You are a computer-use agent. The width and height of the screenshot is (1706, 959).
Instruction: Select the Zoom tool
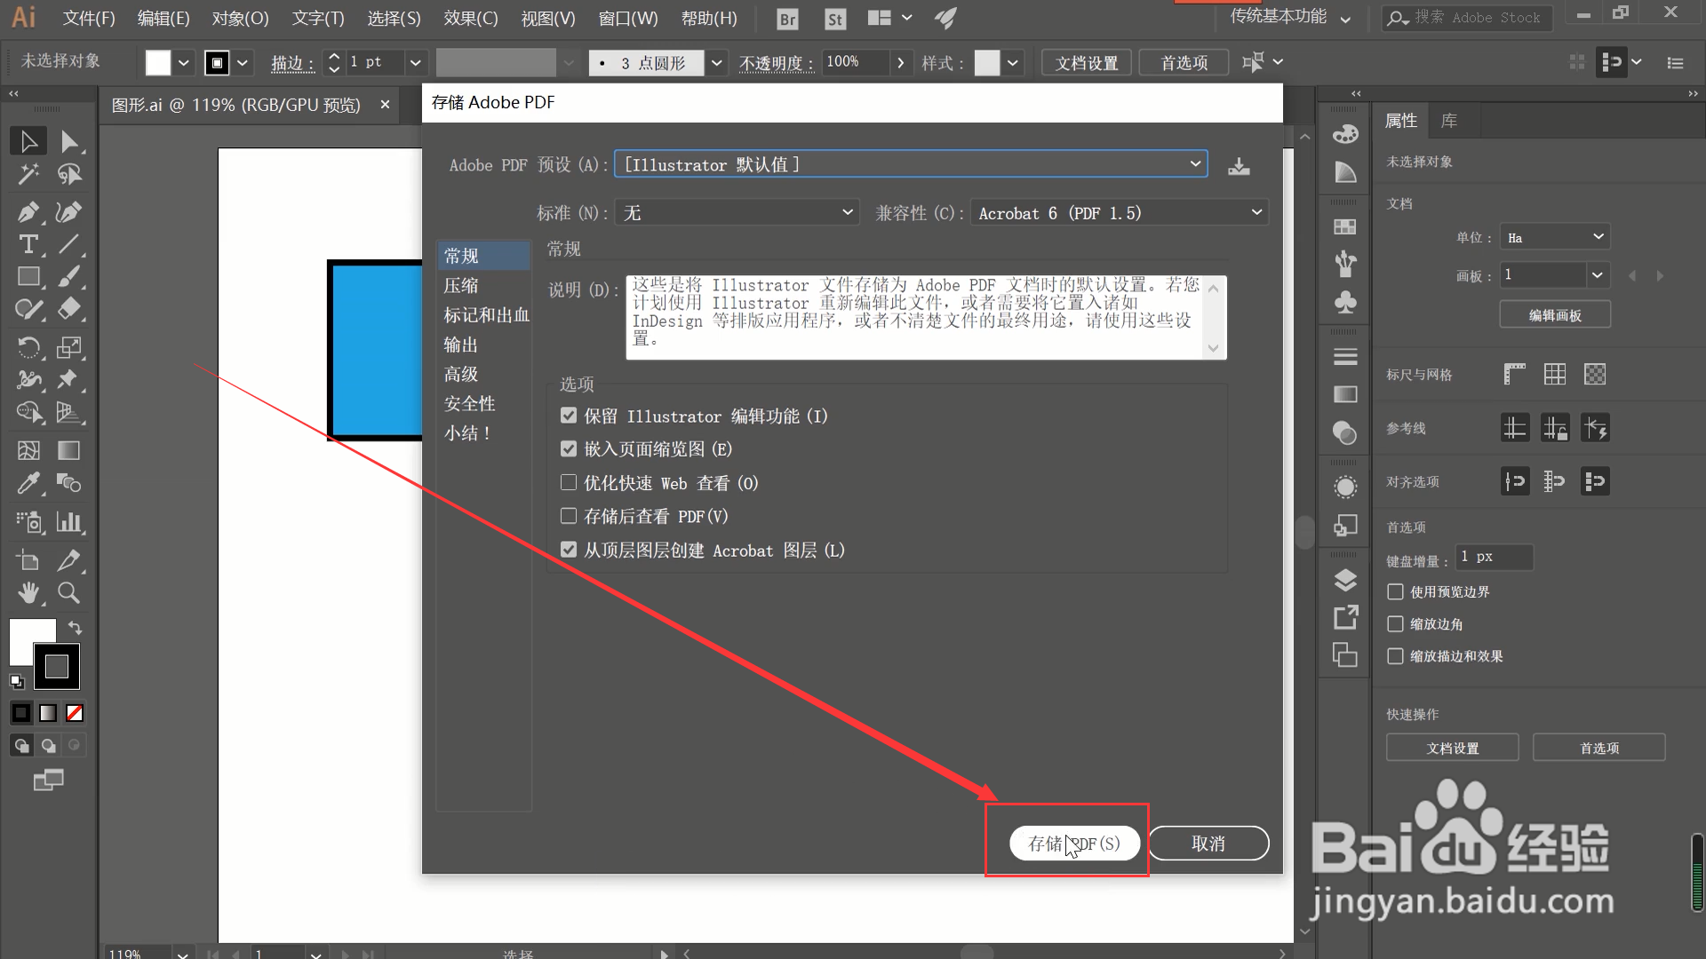click(x=69, y=592)
